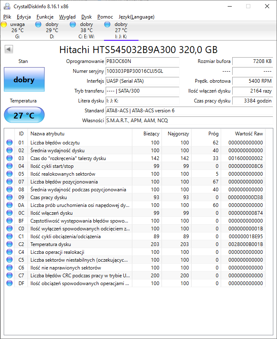Click status orb of attribute 09 Czas pracy dysku

9,197
